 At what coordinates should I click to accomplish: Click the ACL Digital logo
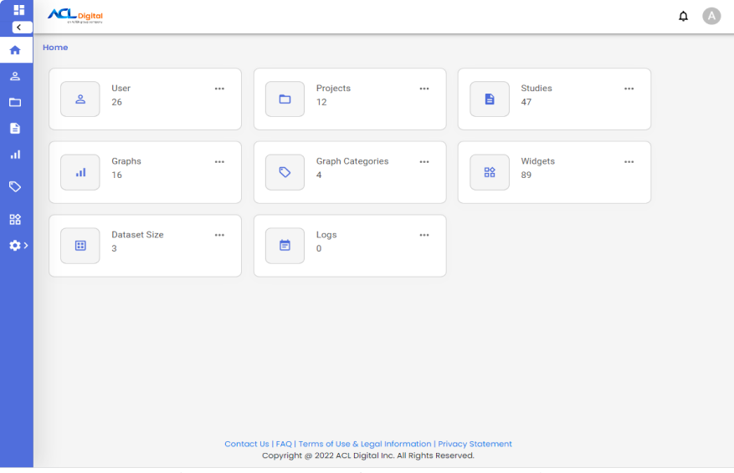click(74, 16)
